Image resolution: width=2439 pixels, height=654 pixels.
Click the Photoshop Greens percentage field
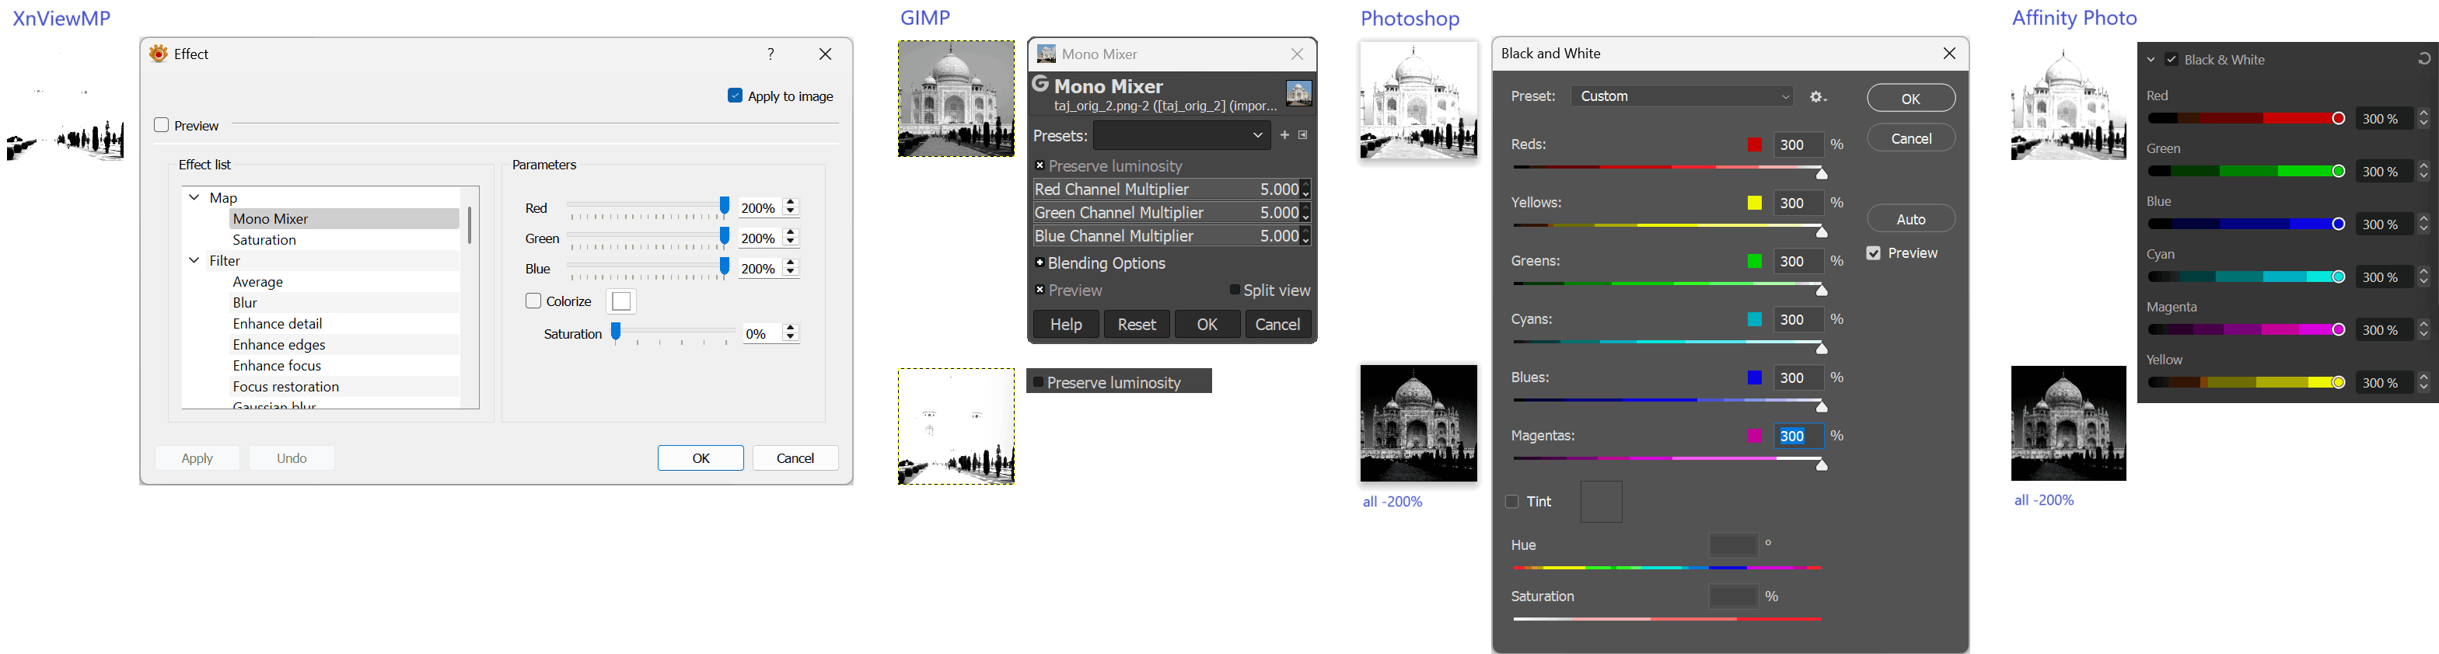[x=1798, y=261]
